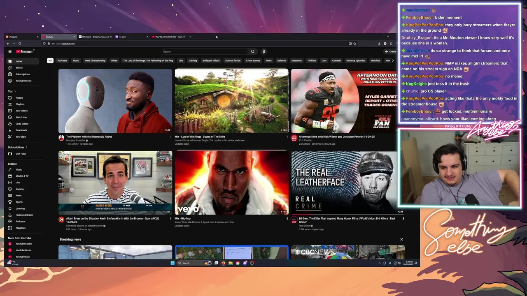
Task: Click the YouTube Premium logo
Action: coord(24,51)
